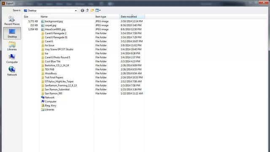Select the Caret 6 Renegade 2 folder icon
Image resolution: width=270 pixels, height=152 pixels.
click(43, 33)
